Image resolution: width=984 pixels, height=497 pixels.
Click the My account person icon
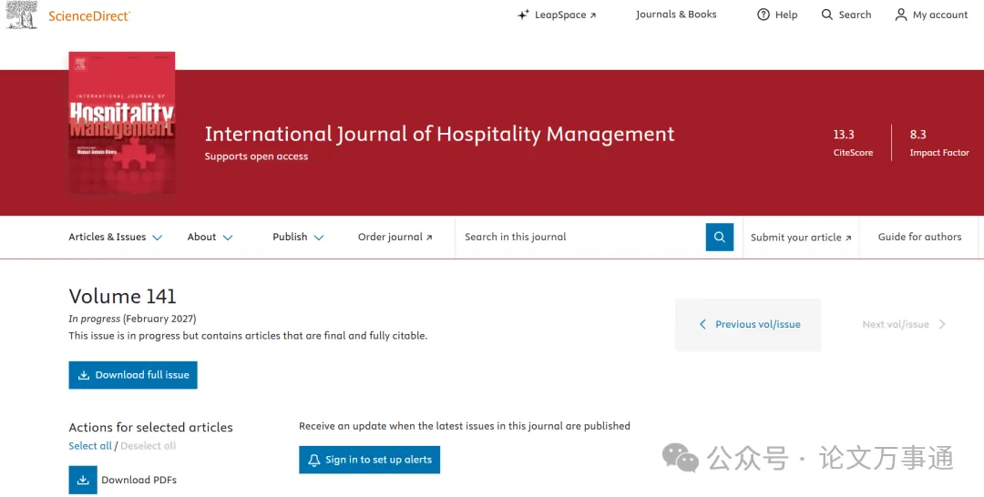[x=901, y=15]
